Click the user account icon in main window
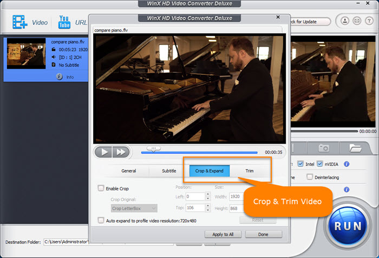The width and height of the screenshot is (379, 258). click(x=345, y=21)
